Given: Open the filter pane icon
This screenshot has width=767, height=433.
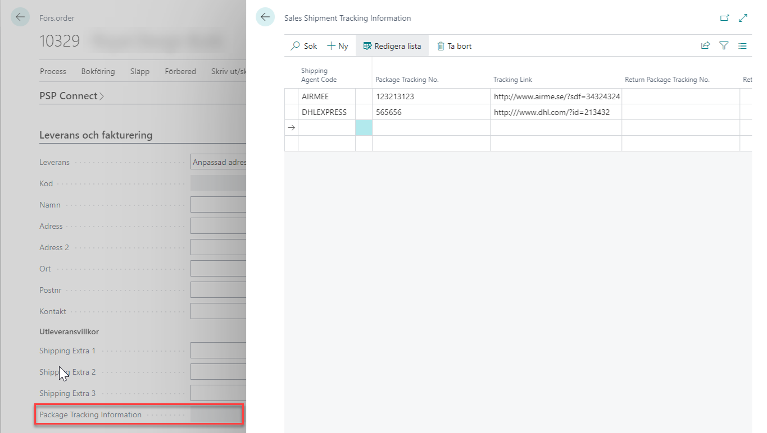Looking at the screenshot, I should (724, 46).
